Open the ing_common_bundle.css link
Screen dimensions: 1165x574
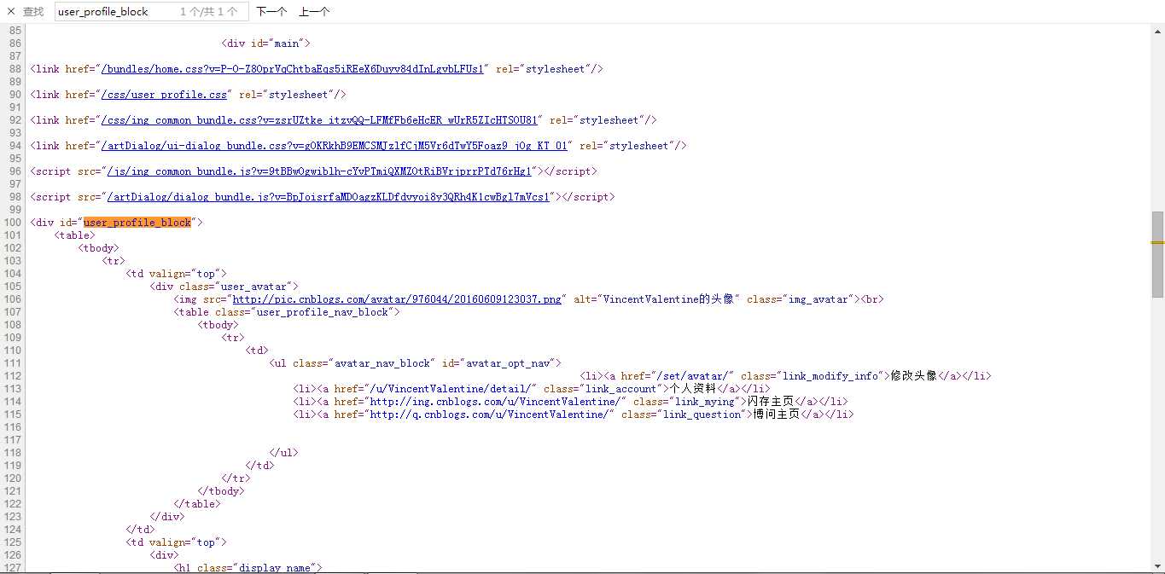[x=319, y=120]
